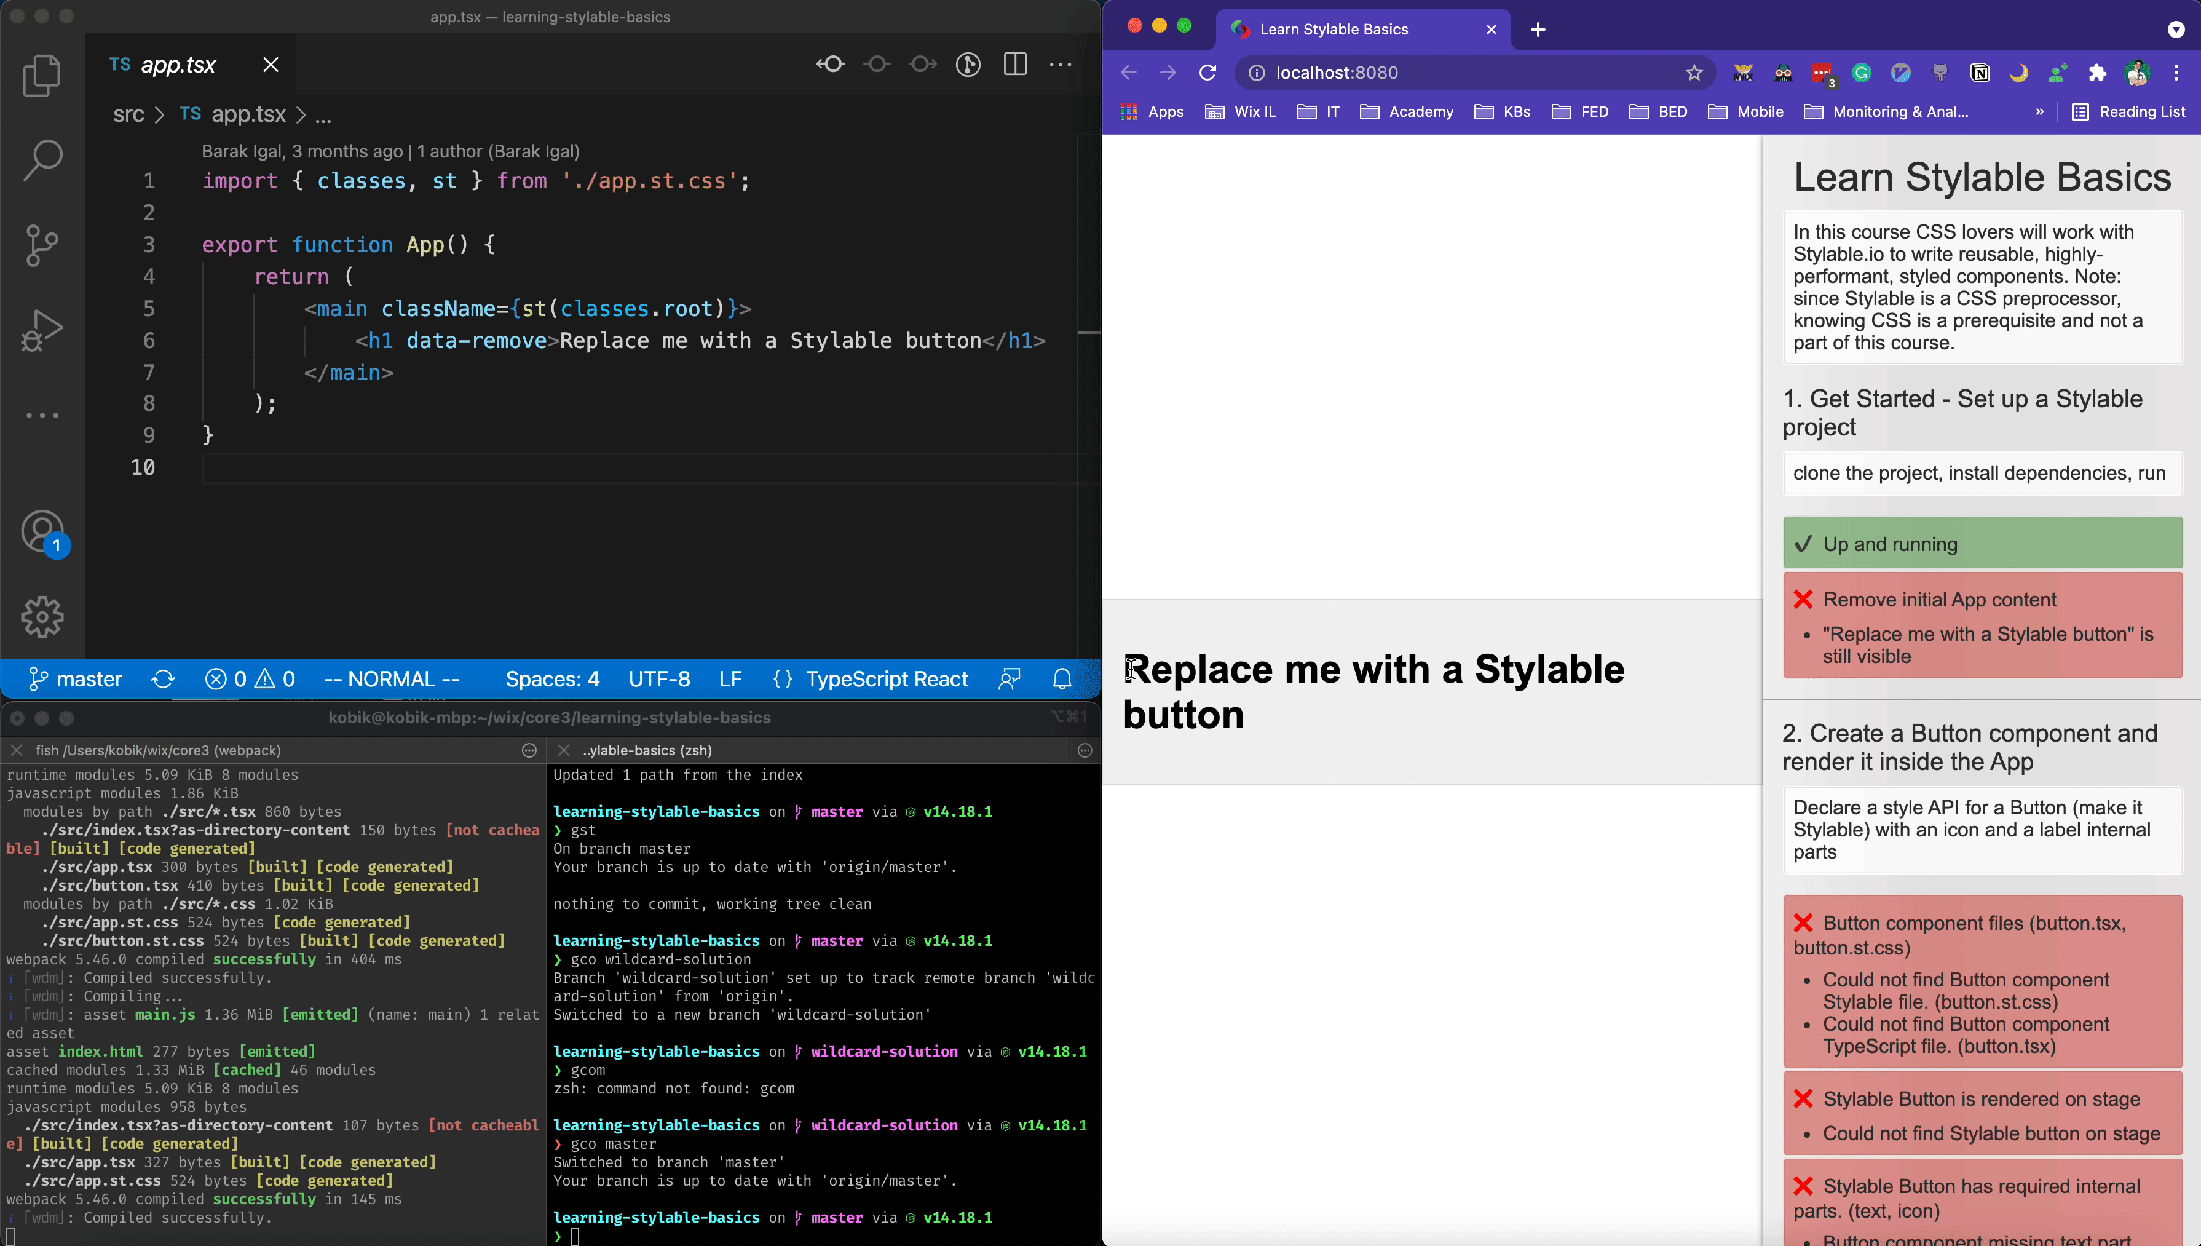Close the Learn Stylable Basics tab
Image resolution: width=2201 pixels, height=1246 pixels.
point(1492,29)
